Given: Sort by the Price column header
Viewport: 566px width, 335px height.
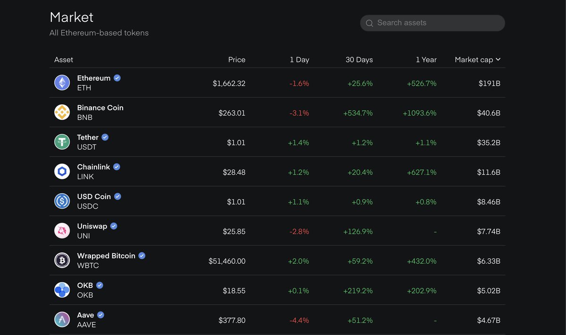Looking at the screenshot, I should pos(237,59).
